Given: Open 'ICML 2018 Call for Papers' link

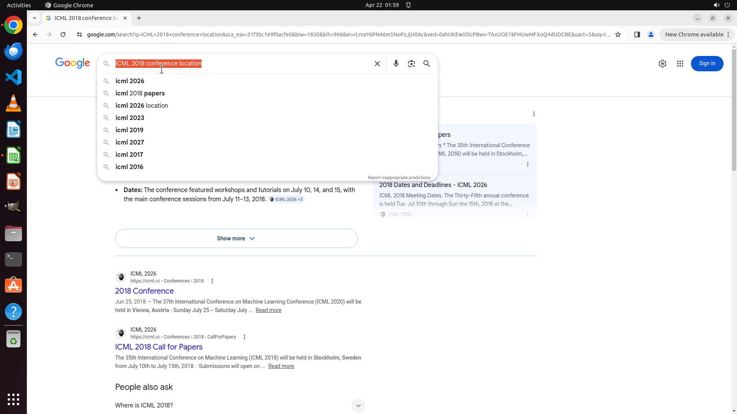Looking at the screenshot, I should pos(159,347).
